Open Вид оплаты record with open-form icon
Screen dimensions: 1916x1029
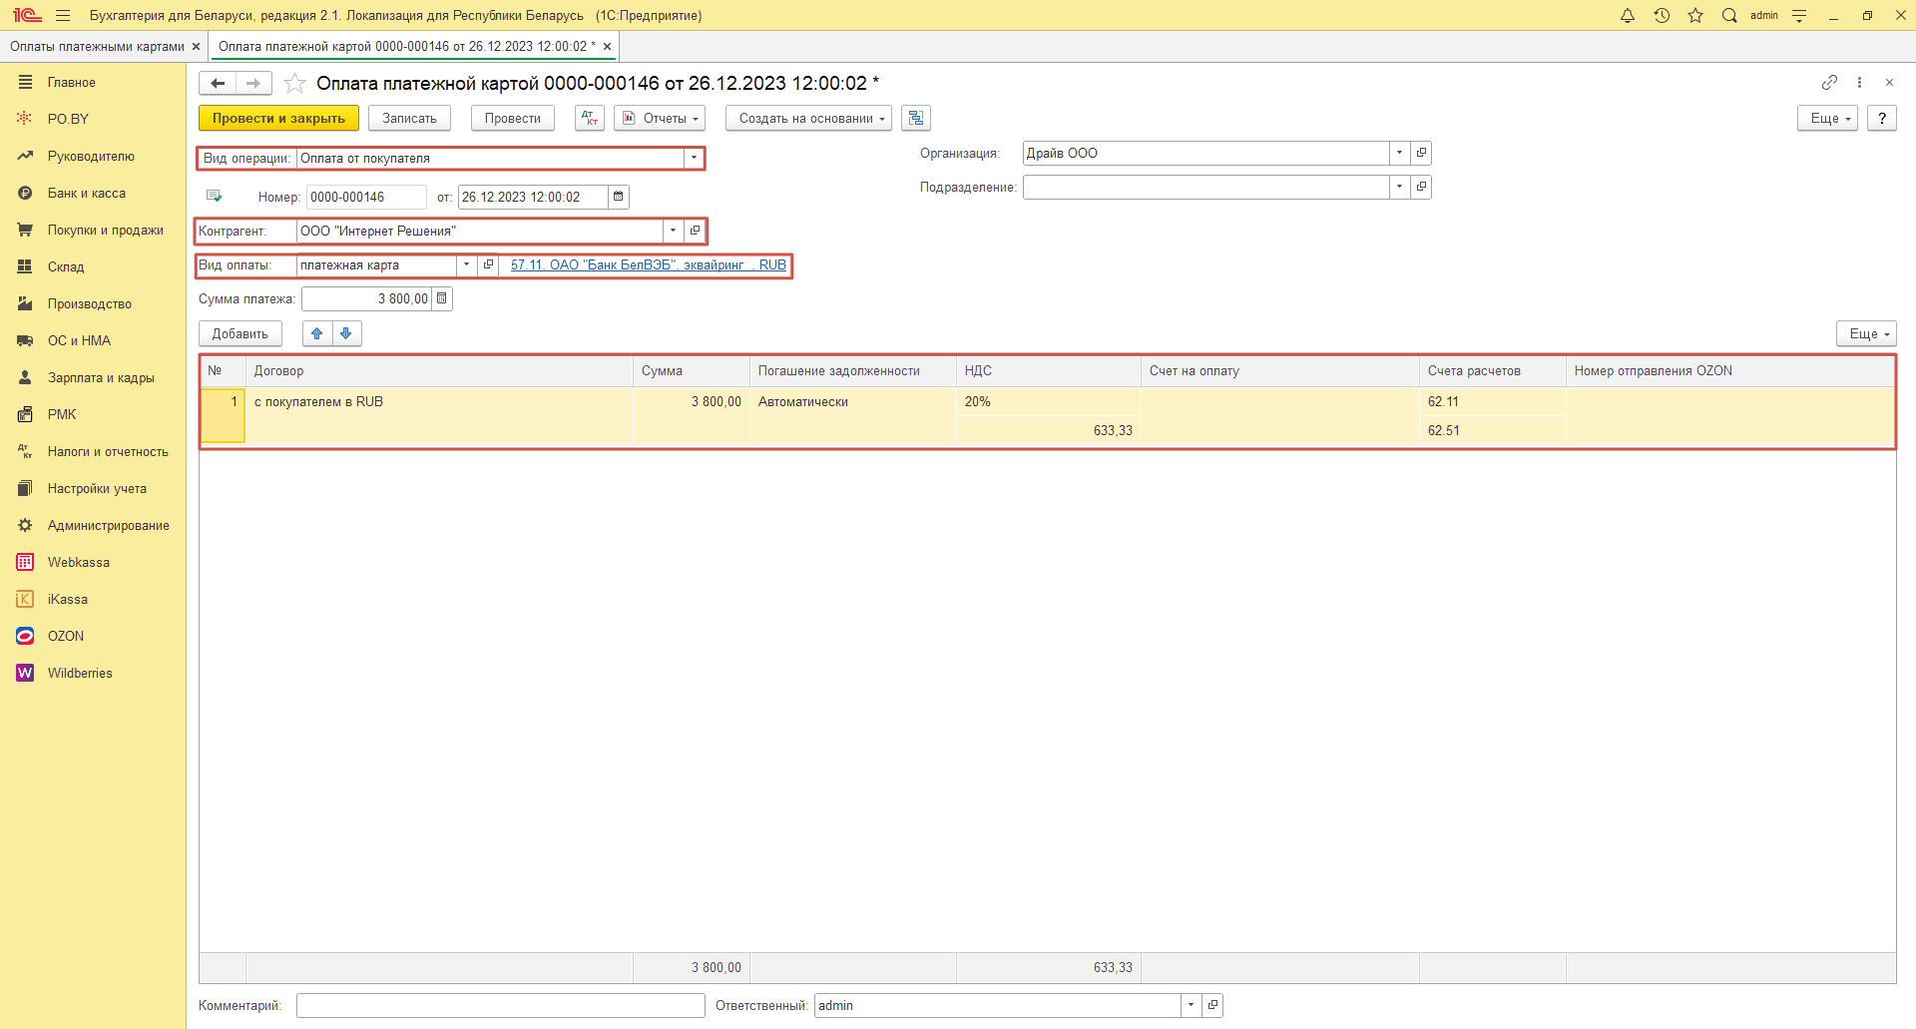pyautogui.click(x=488, y=264)
